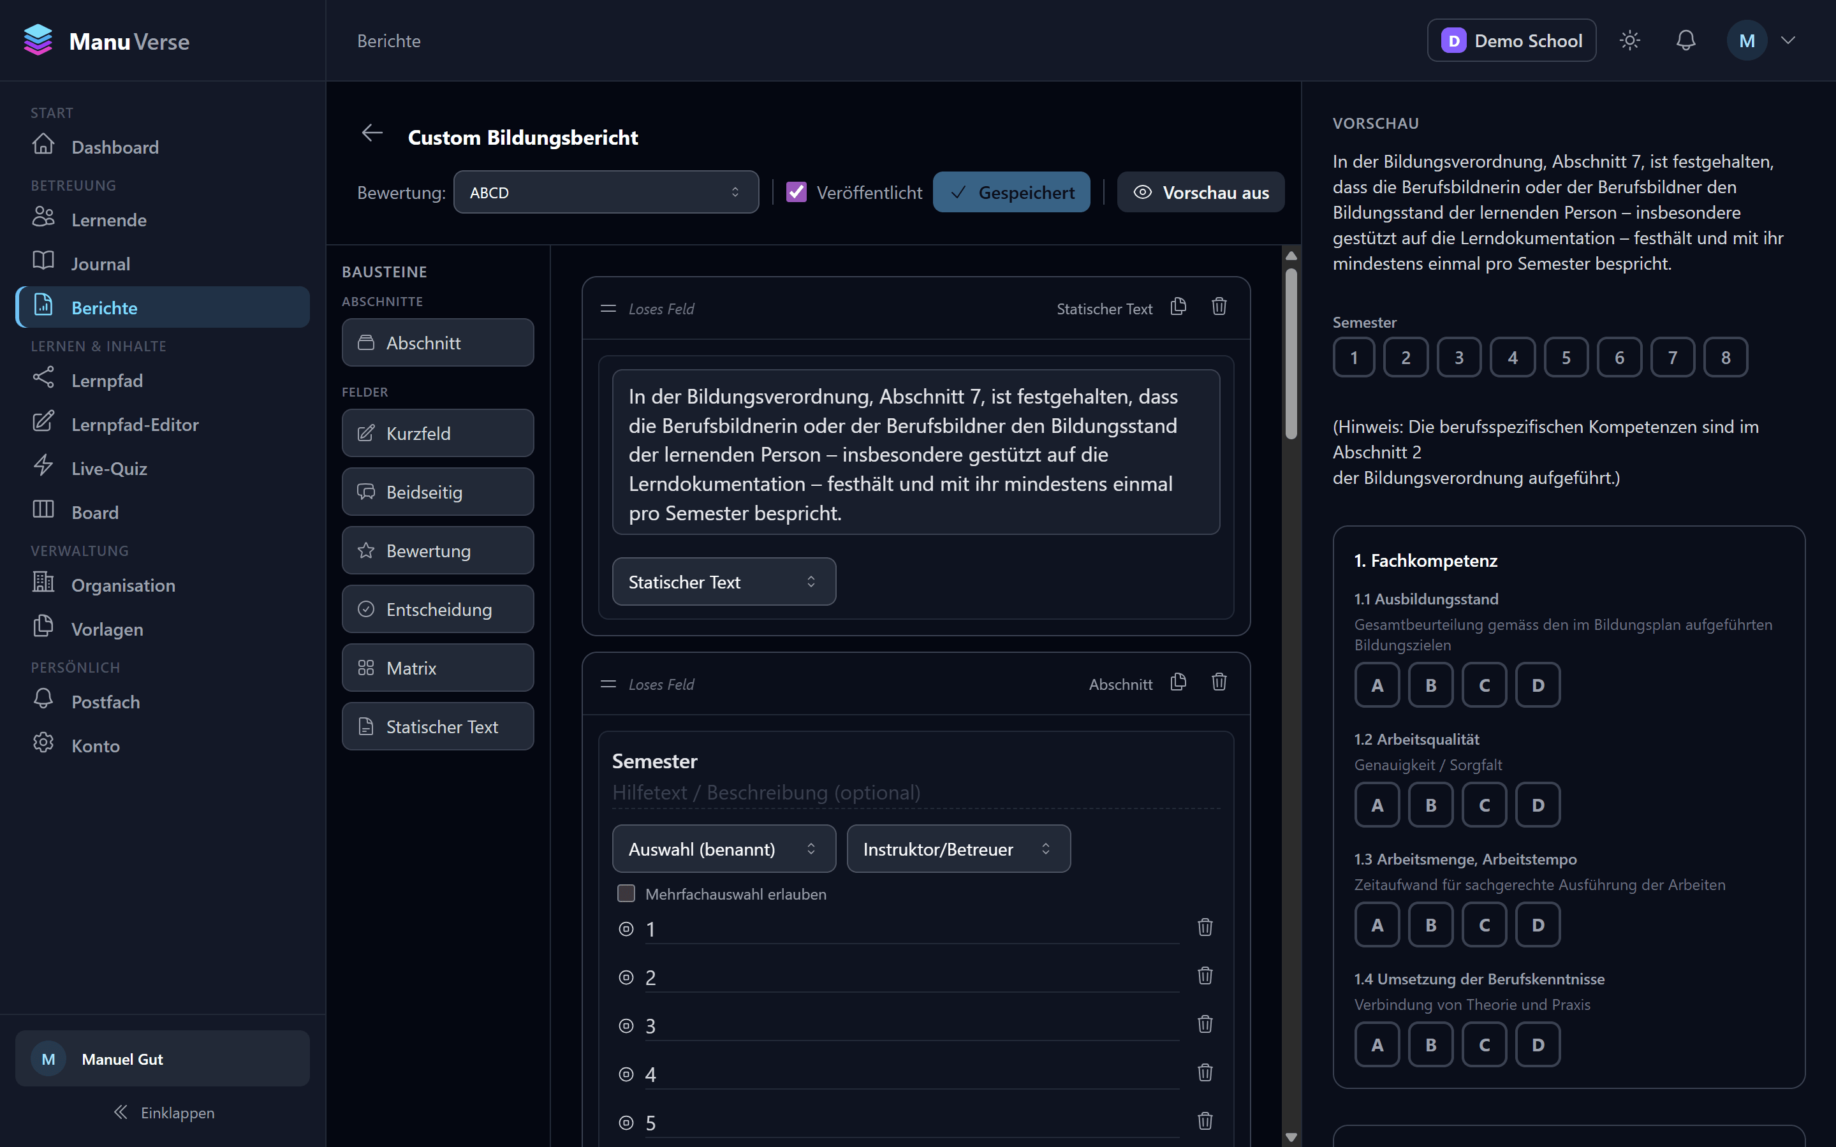
Task: Open Vorlagen in the sidebar
Action: (163, 629)
